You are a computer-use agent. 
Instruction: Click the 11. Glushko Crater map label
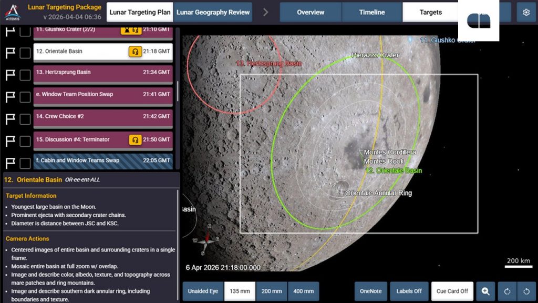pyautogui.click(x=448, y=40)
